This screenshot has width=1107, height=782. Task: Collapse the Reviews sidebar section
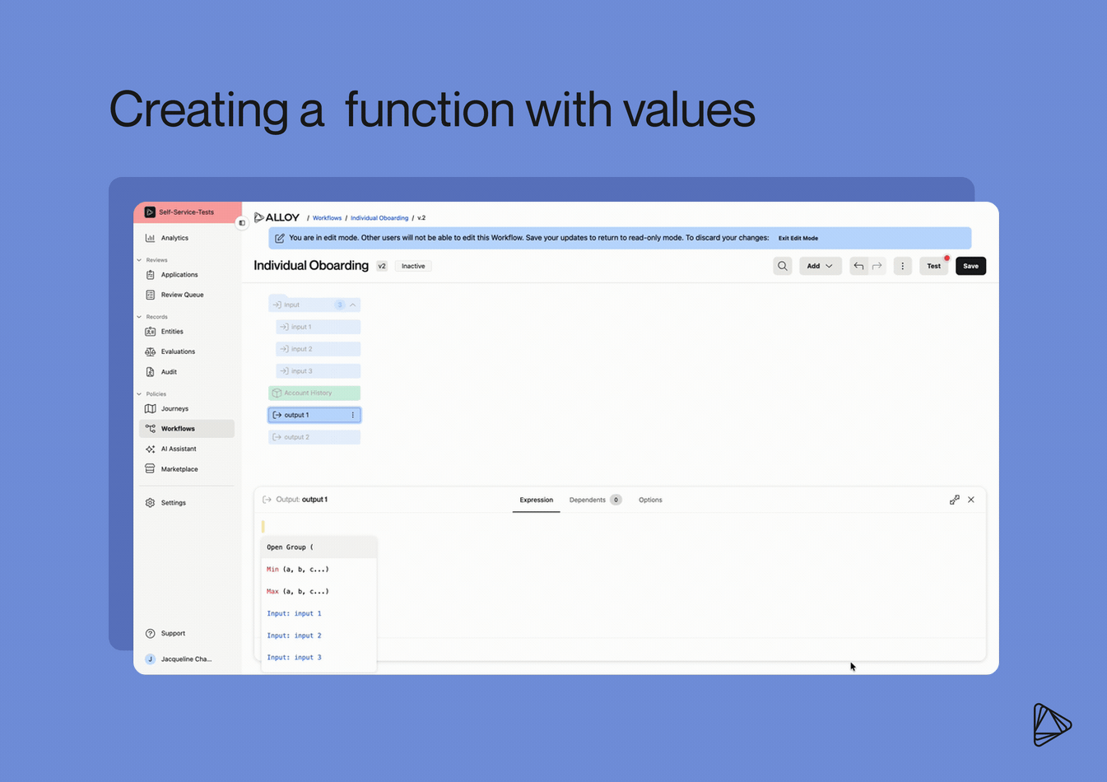[x=139, y=260]
